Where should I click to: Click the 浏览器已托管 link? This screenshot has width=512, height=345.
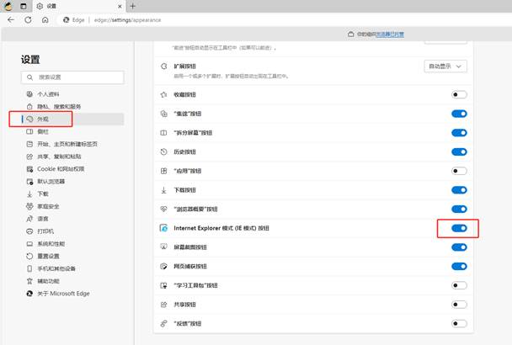click(389, 34)
